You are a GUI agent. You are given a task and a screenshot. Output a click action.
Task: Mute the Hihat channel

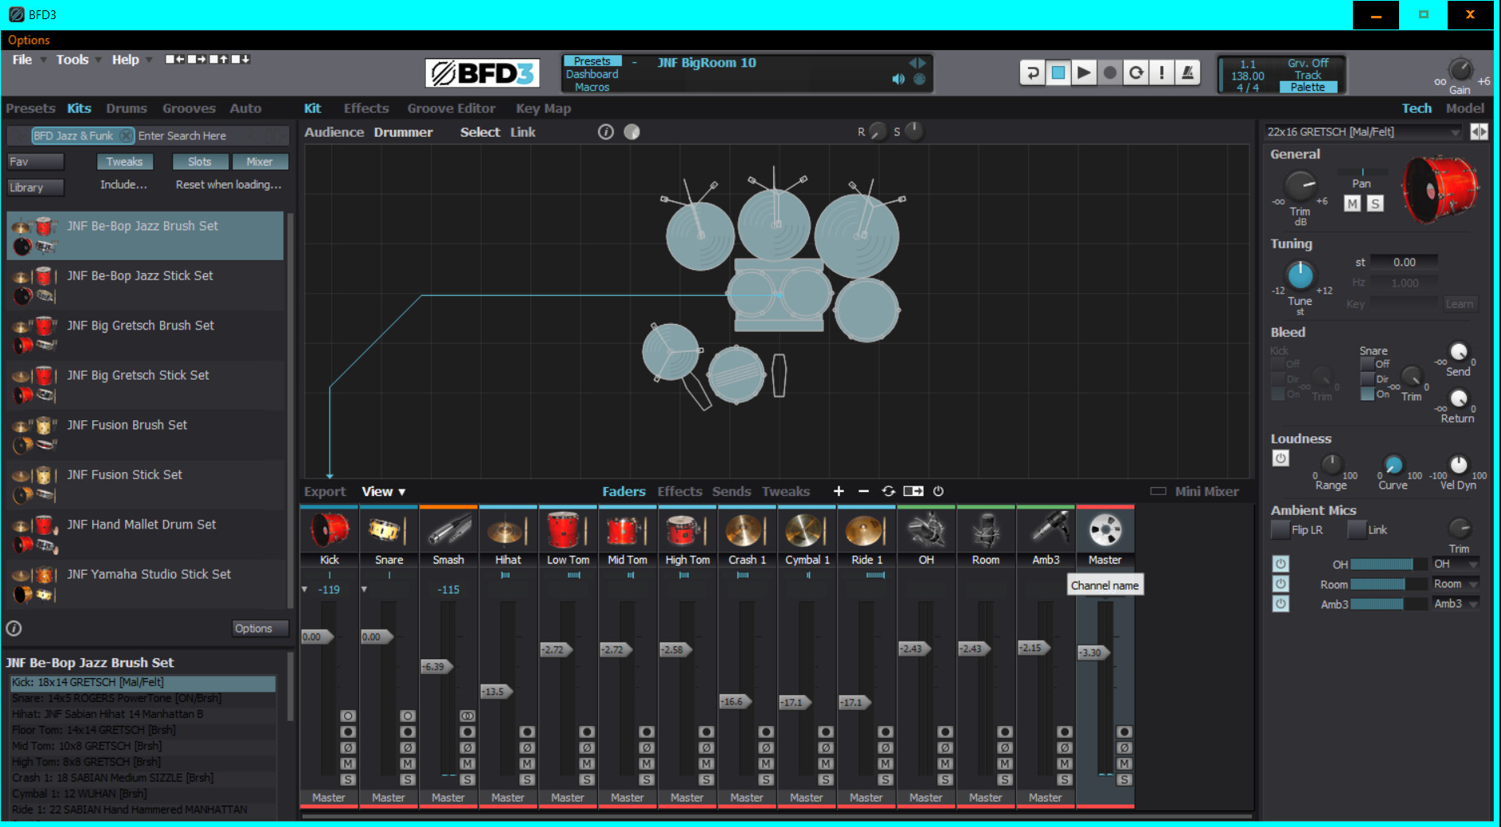pyautogui.click(x=527, y=763)
